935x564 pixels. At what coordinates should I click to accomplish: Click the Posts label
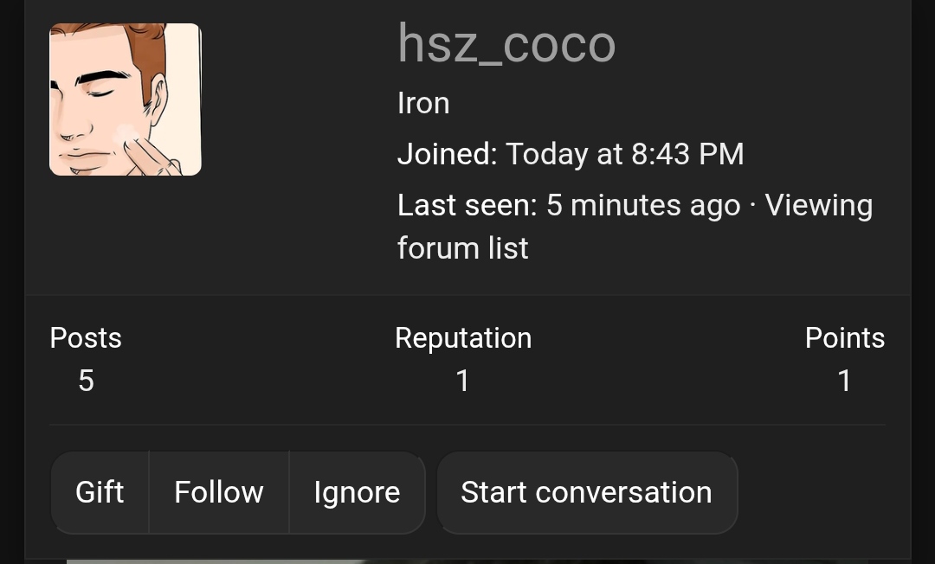86,337
